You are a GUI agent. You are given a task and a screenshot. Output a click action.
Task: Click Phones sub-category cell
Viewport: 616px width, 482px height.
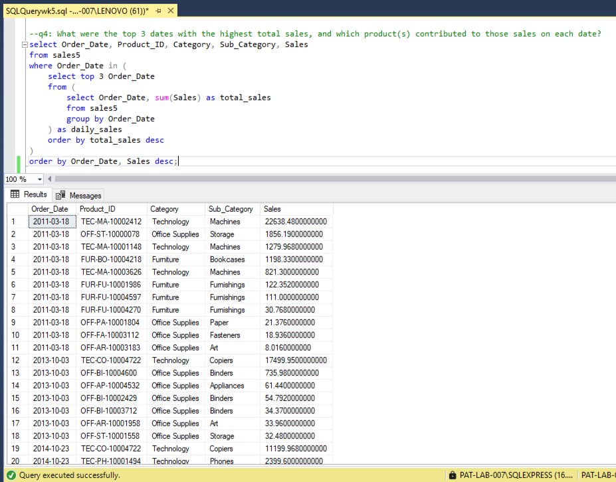[x=232, y=460]
